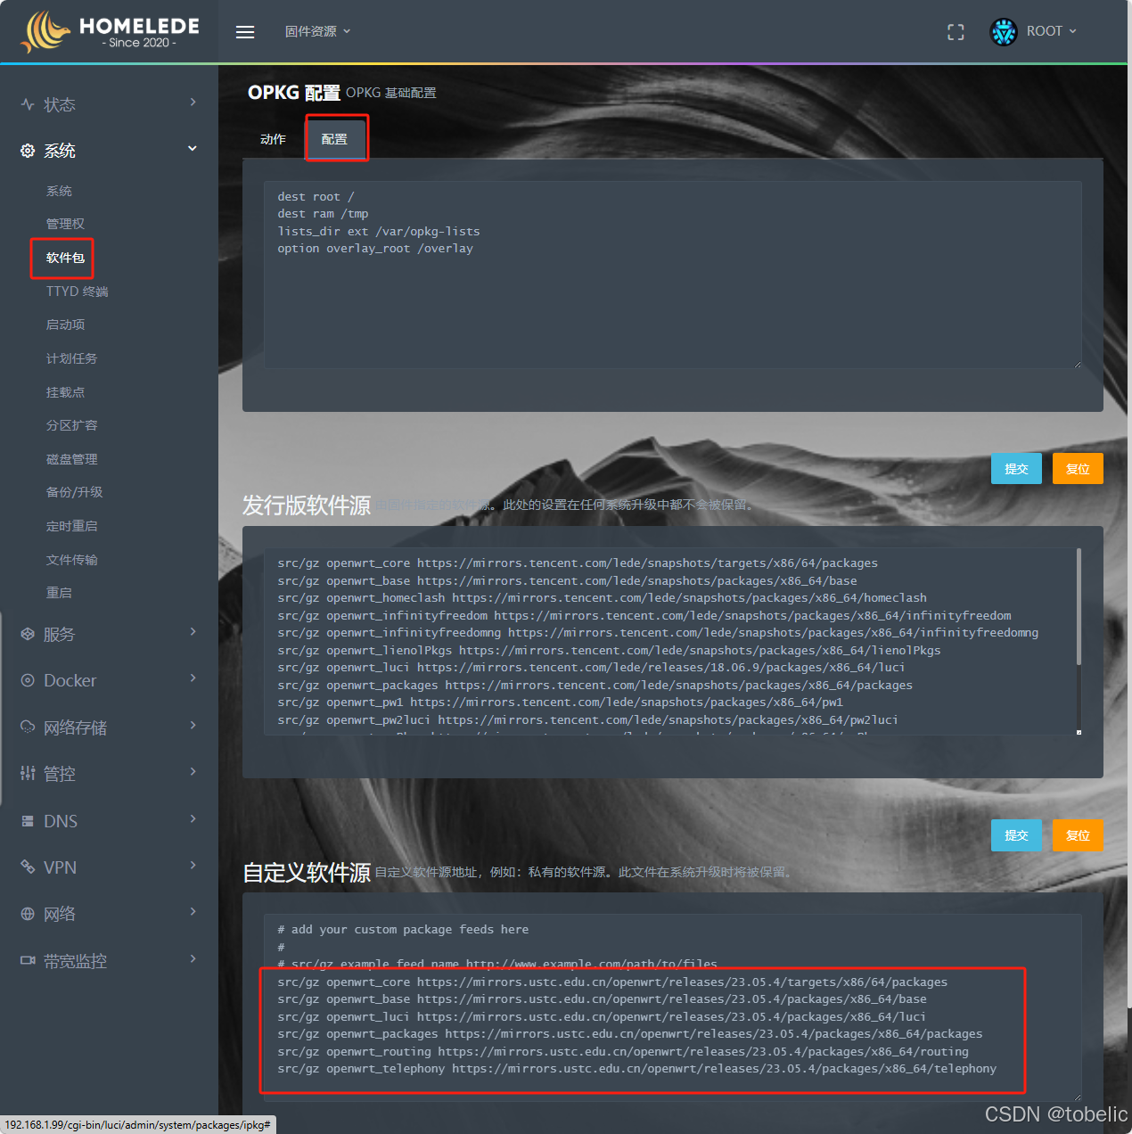Click the ROOT user avatar
This screenshot has width=1132, height=1134.
coord(1004,32)
